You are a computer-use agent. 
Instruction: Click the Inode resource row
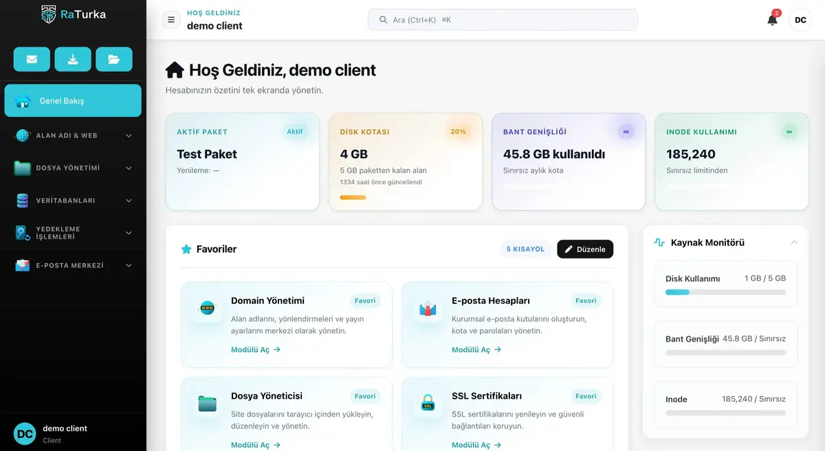(x=725, y=404)
